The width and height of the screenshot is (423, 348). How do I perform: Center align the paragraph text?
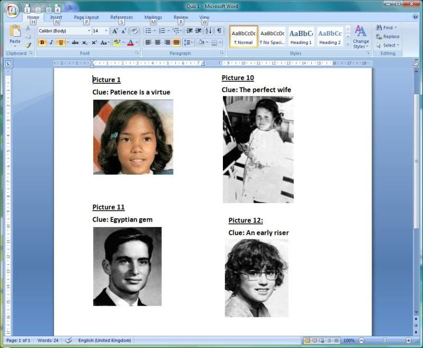(157, 42)
